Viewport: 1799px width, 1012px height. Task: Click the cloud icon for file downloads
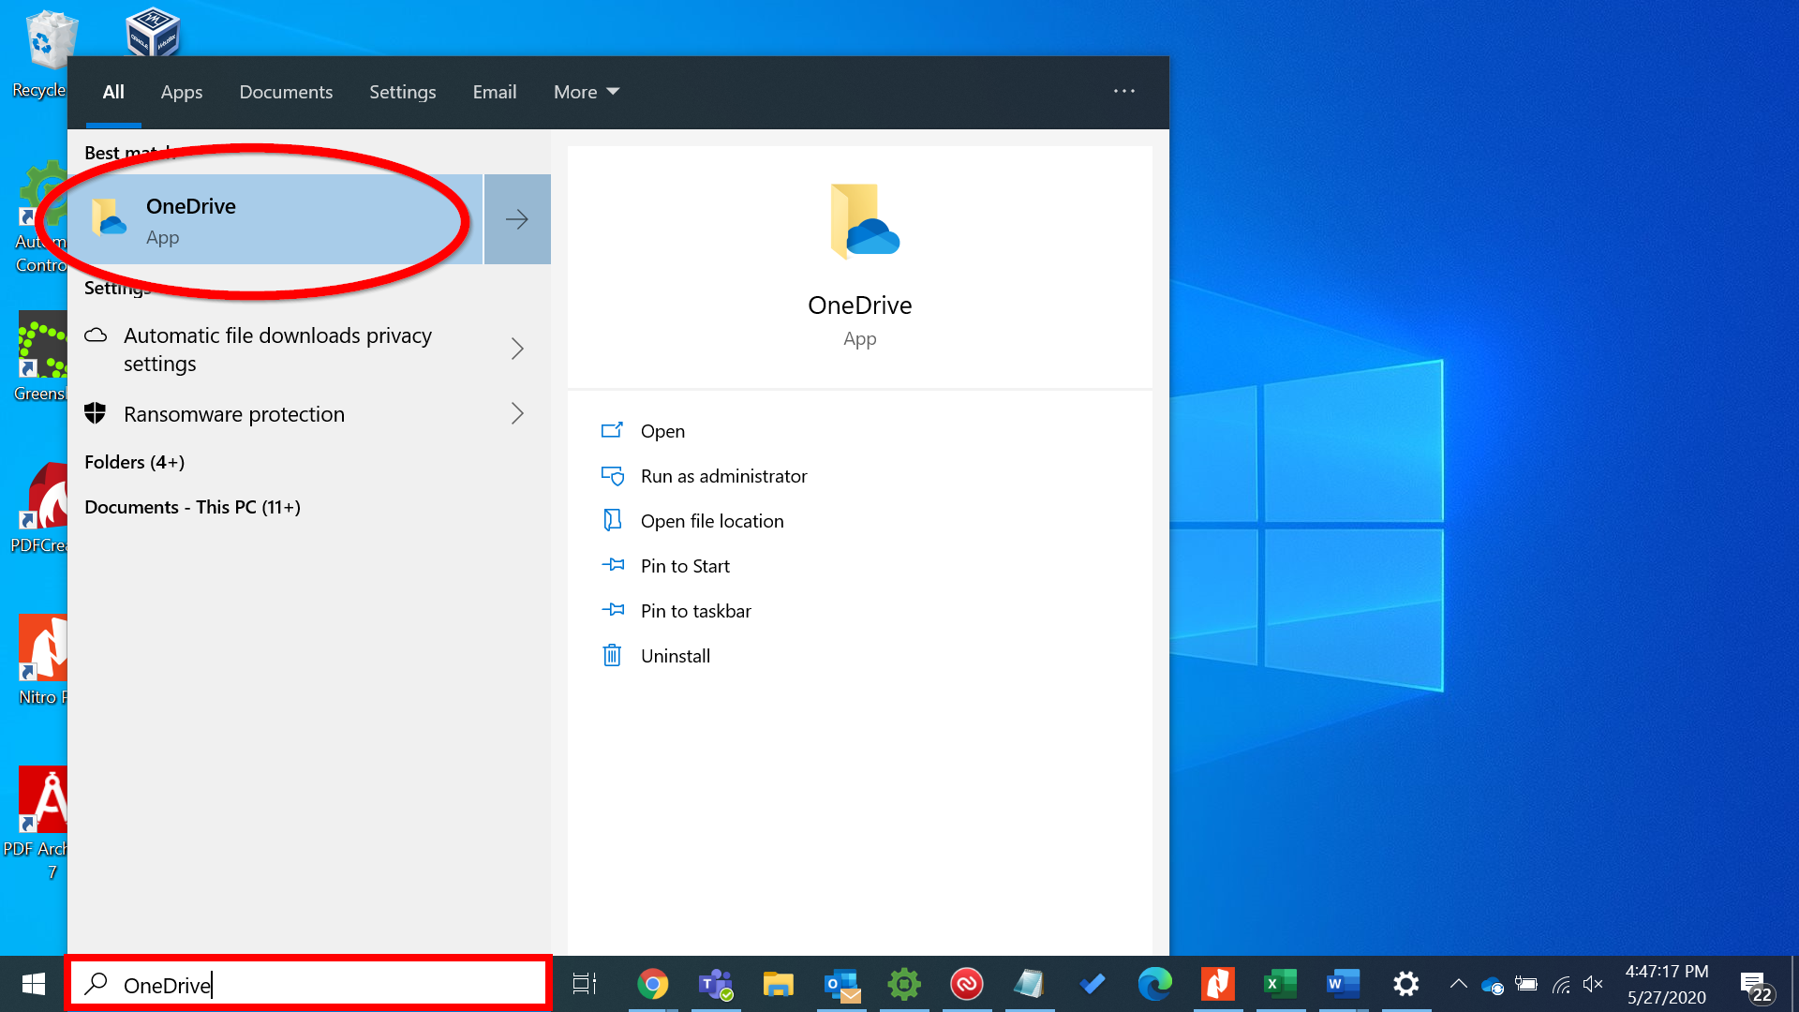coord(96,335)
